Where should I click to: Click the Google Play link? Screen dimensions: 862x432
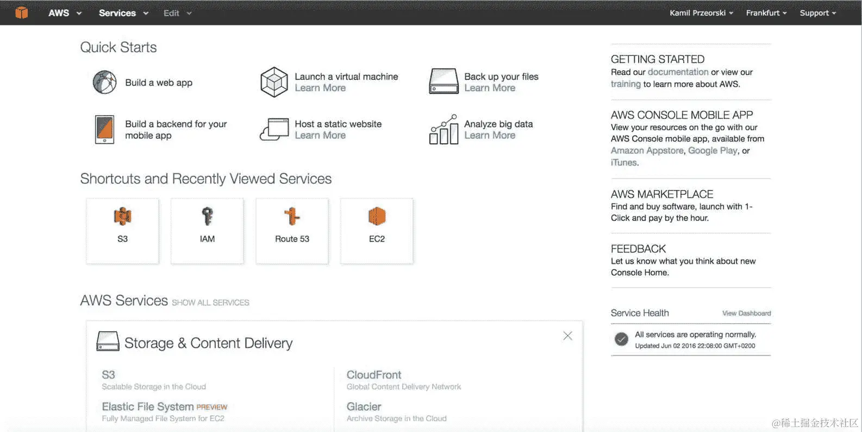coord(713,150)
